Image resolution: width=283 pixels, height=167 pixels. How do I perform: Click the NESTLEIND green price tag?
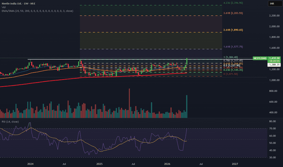point(260,58)
